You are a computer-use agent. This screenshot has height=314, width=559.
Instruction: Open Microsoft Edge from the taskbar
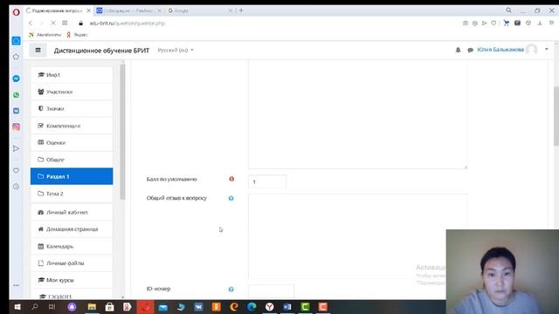pos(252,306)
